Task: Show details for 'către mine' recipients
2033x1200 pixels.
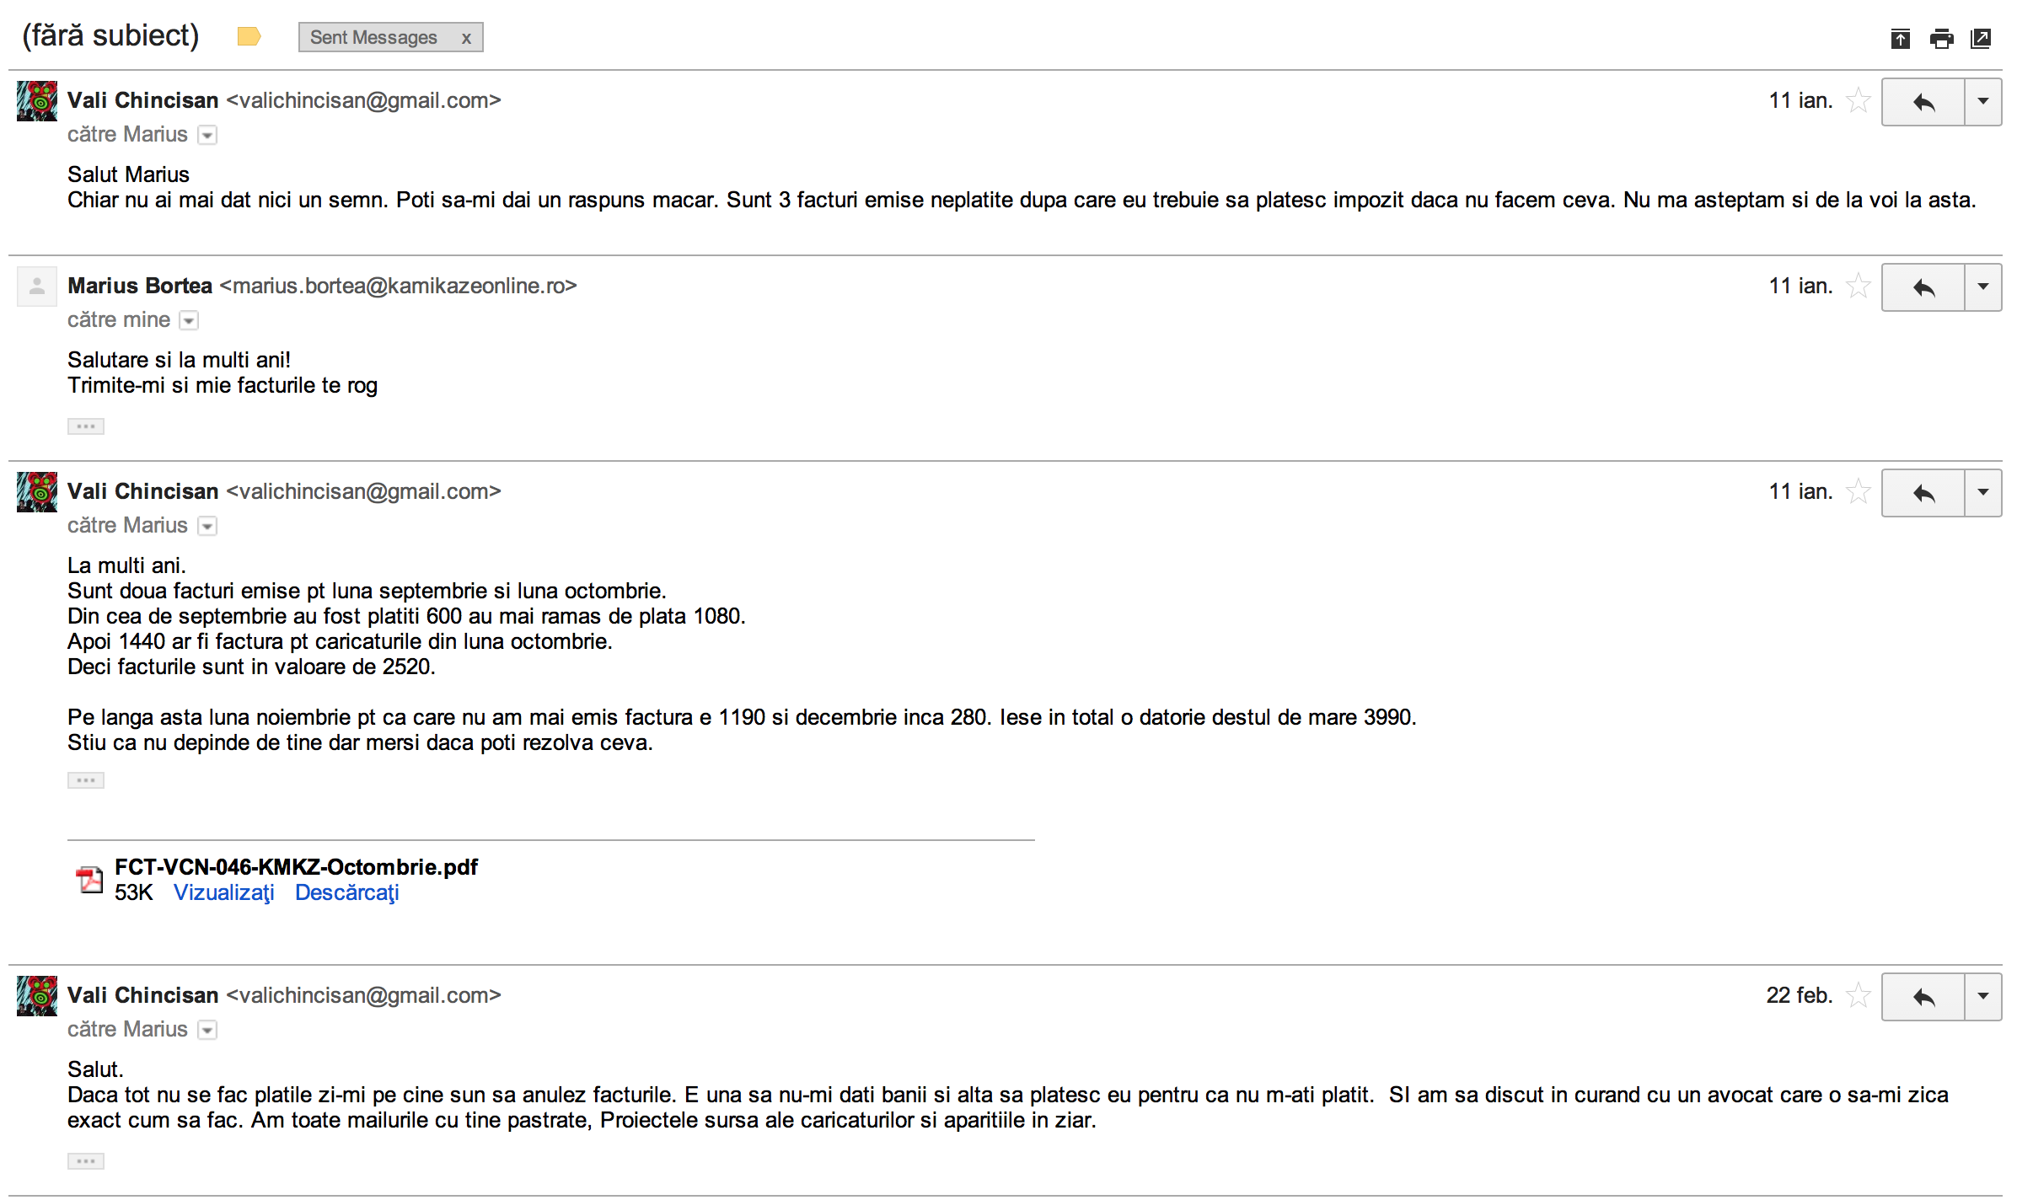Action: (189, 320)
